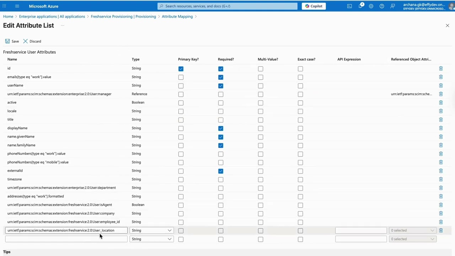Uncheck Required for userName
The width and height of the screenshot is (455, 256).
tap(221, 86)
